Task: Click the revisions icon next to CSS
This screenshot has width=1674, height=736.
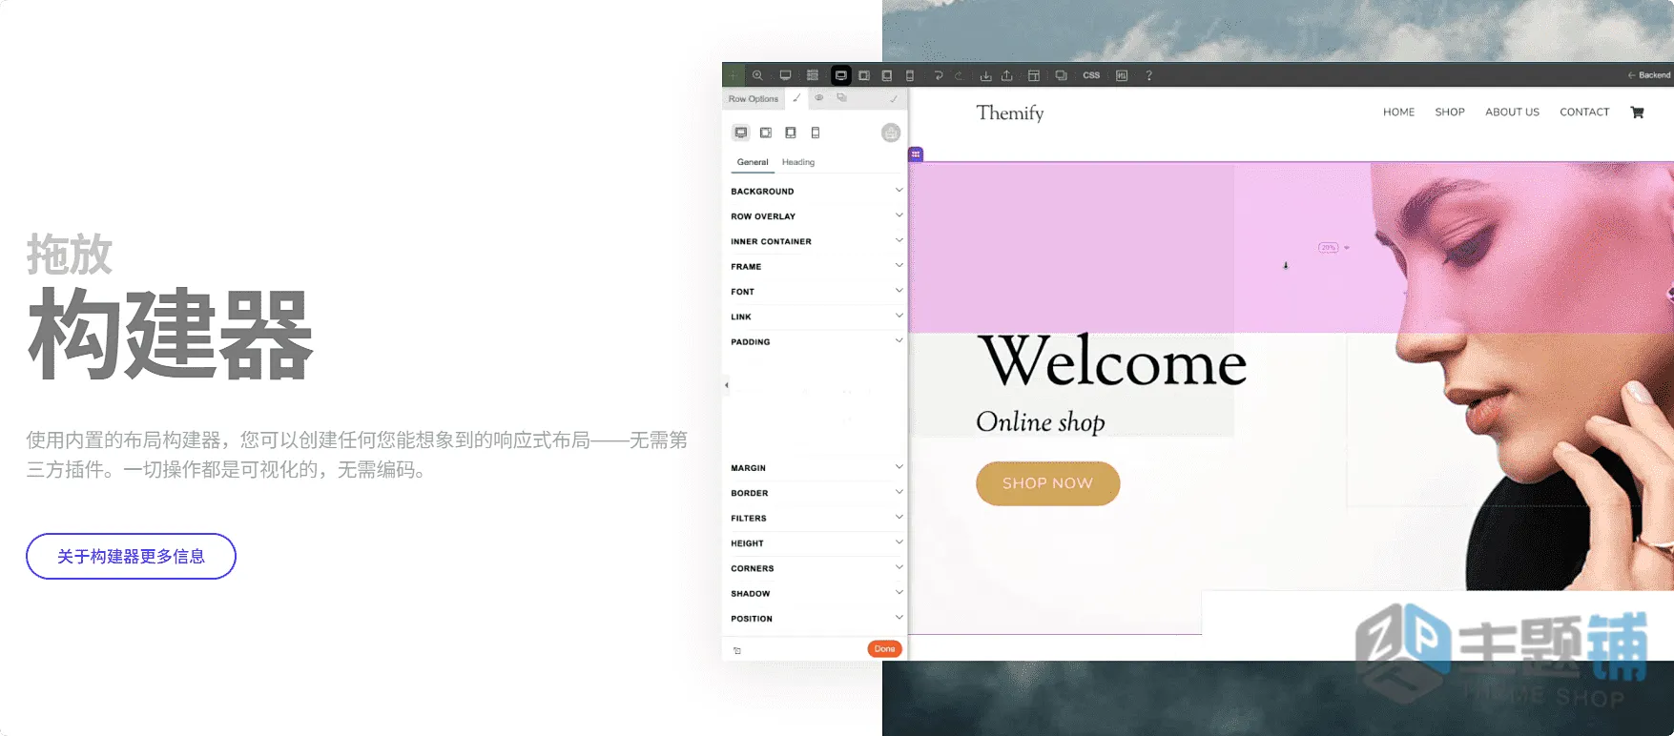Action: pos(1122,75)
